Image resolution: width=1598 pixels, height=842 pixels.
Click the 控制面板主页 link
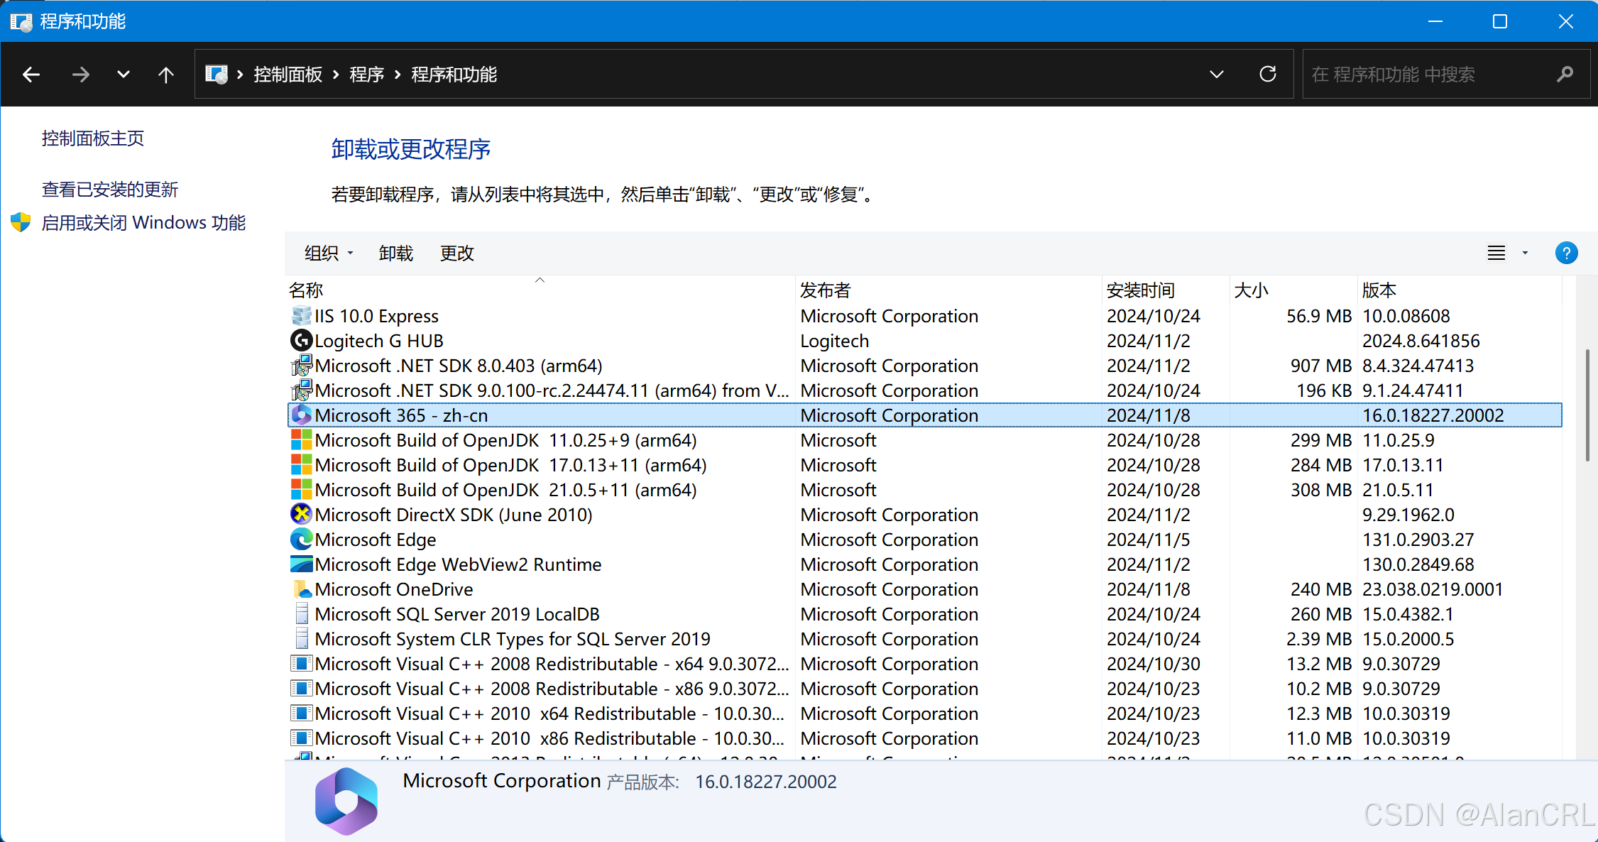click(x=92, y=138)
